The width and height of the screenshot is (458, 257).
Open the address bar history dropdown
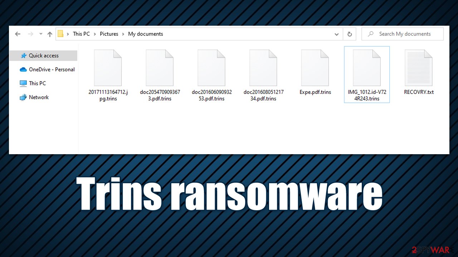pyautogui.click(x=336, y=34)
